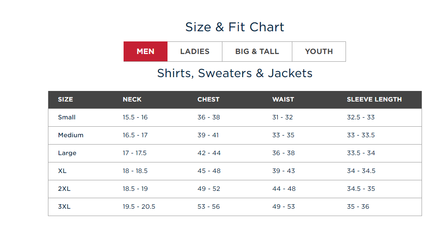Click the SIZE column header

click(x=65, y=99)
